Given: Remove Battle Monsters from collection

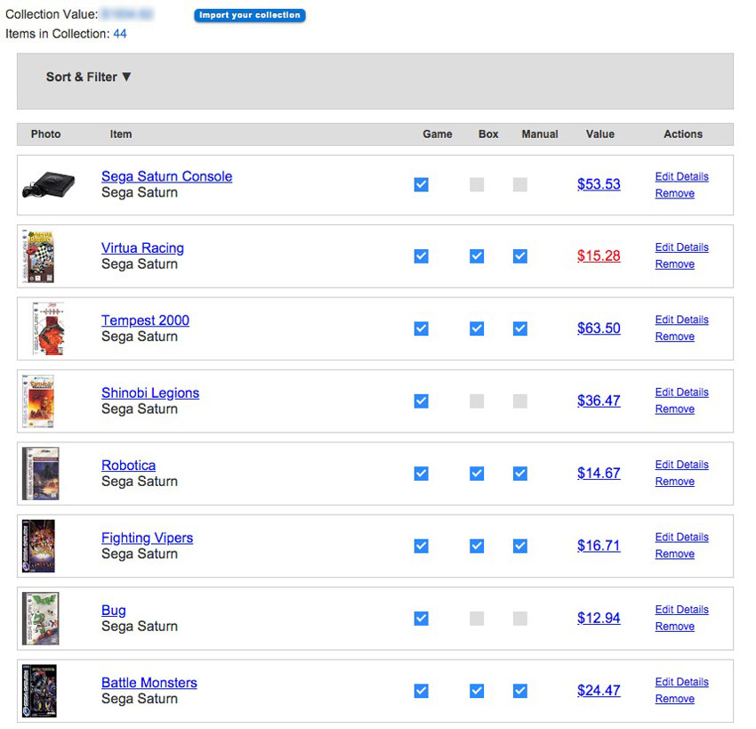Looking at the screenshot, I should point(674,699).
